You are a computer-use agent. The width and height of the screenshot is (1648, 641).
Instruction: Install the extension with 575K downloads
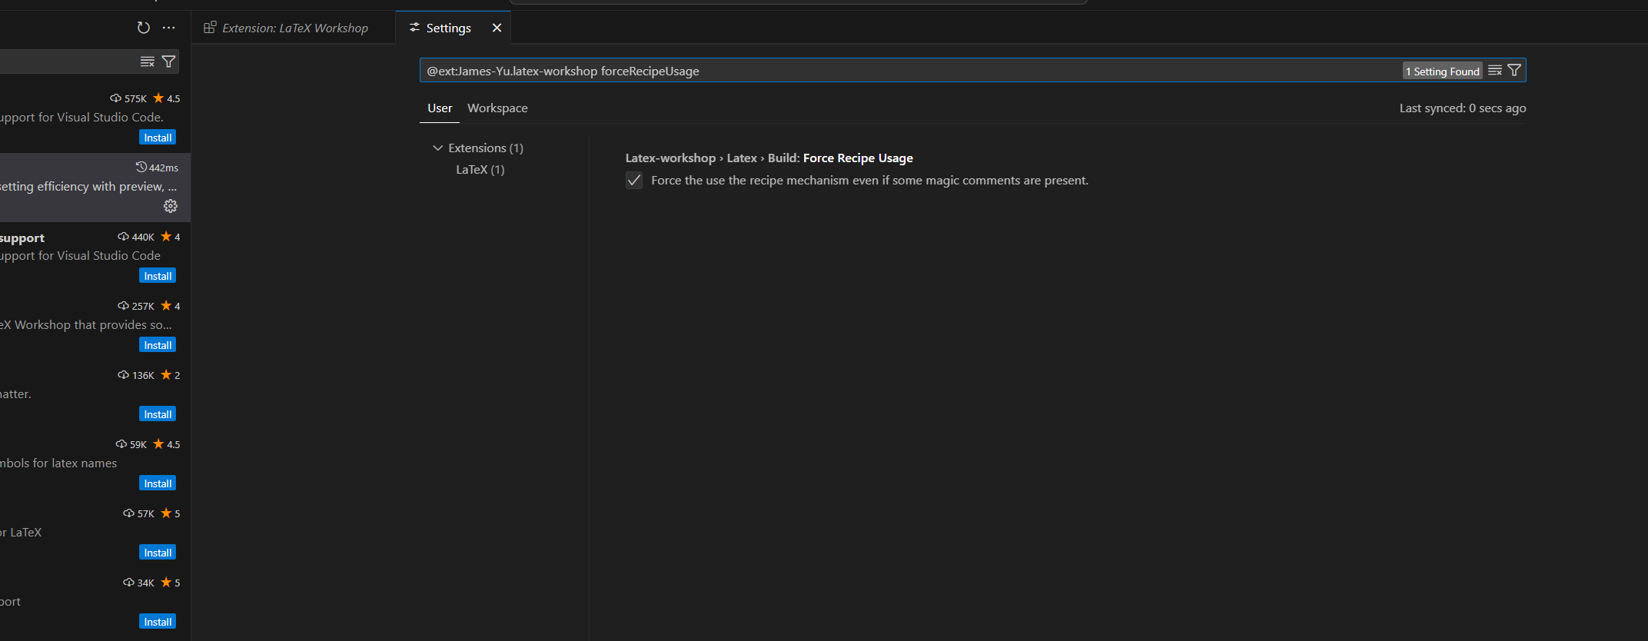pyautogui.click(x=158, y=138)
